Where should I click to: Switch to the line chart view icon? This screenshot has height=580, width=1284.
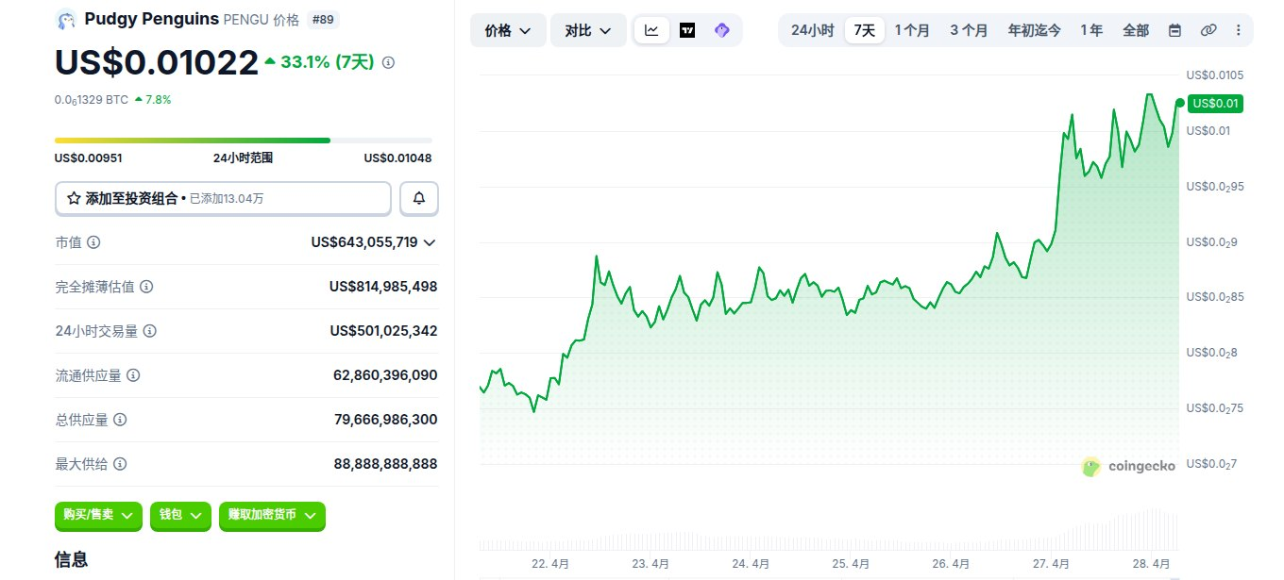[651, 30]
